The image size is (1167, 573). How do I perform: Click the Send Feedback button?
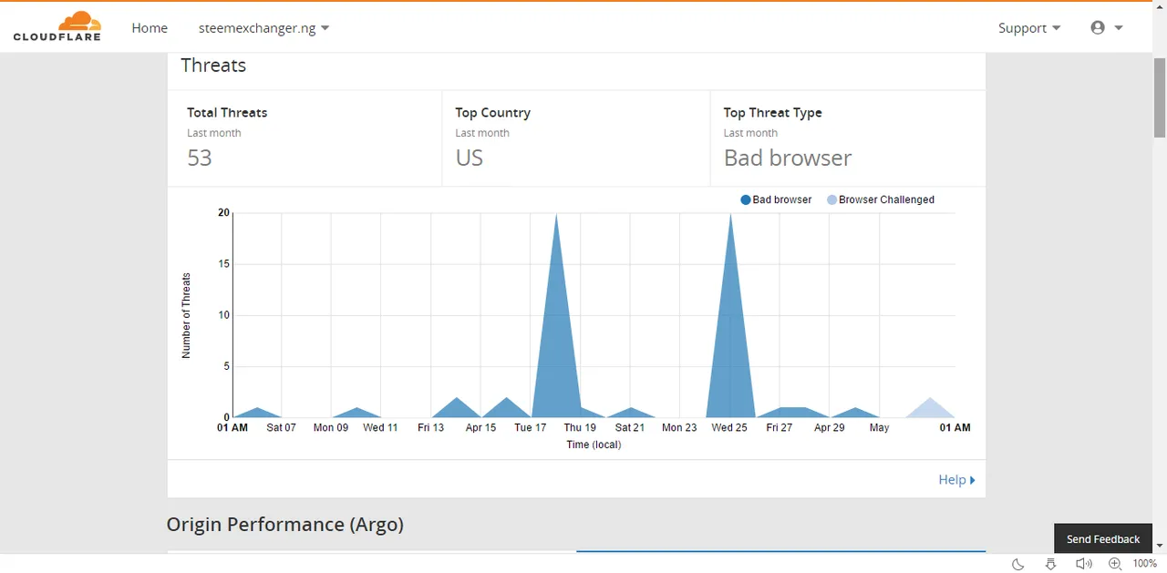1103,538
